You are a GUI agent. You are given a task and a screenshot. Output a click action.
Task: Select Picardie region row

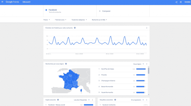(x=123, y=75)
